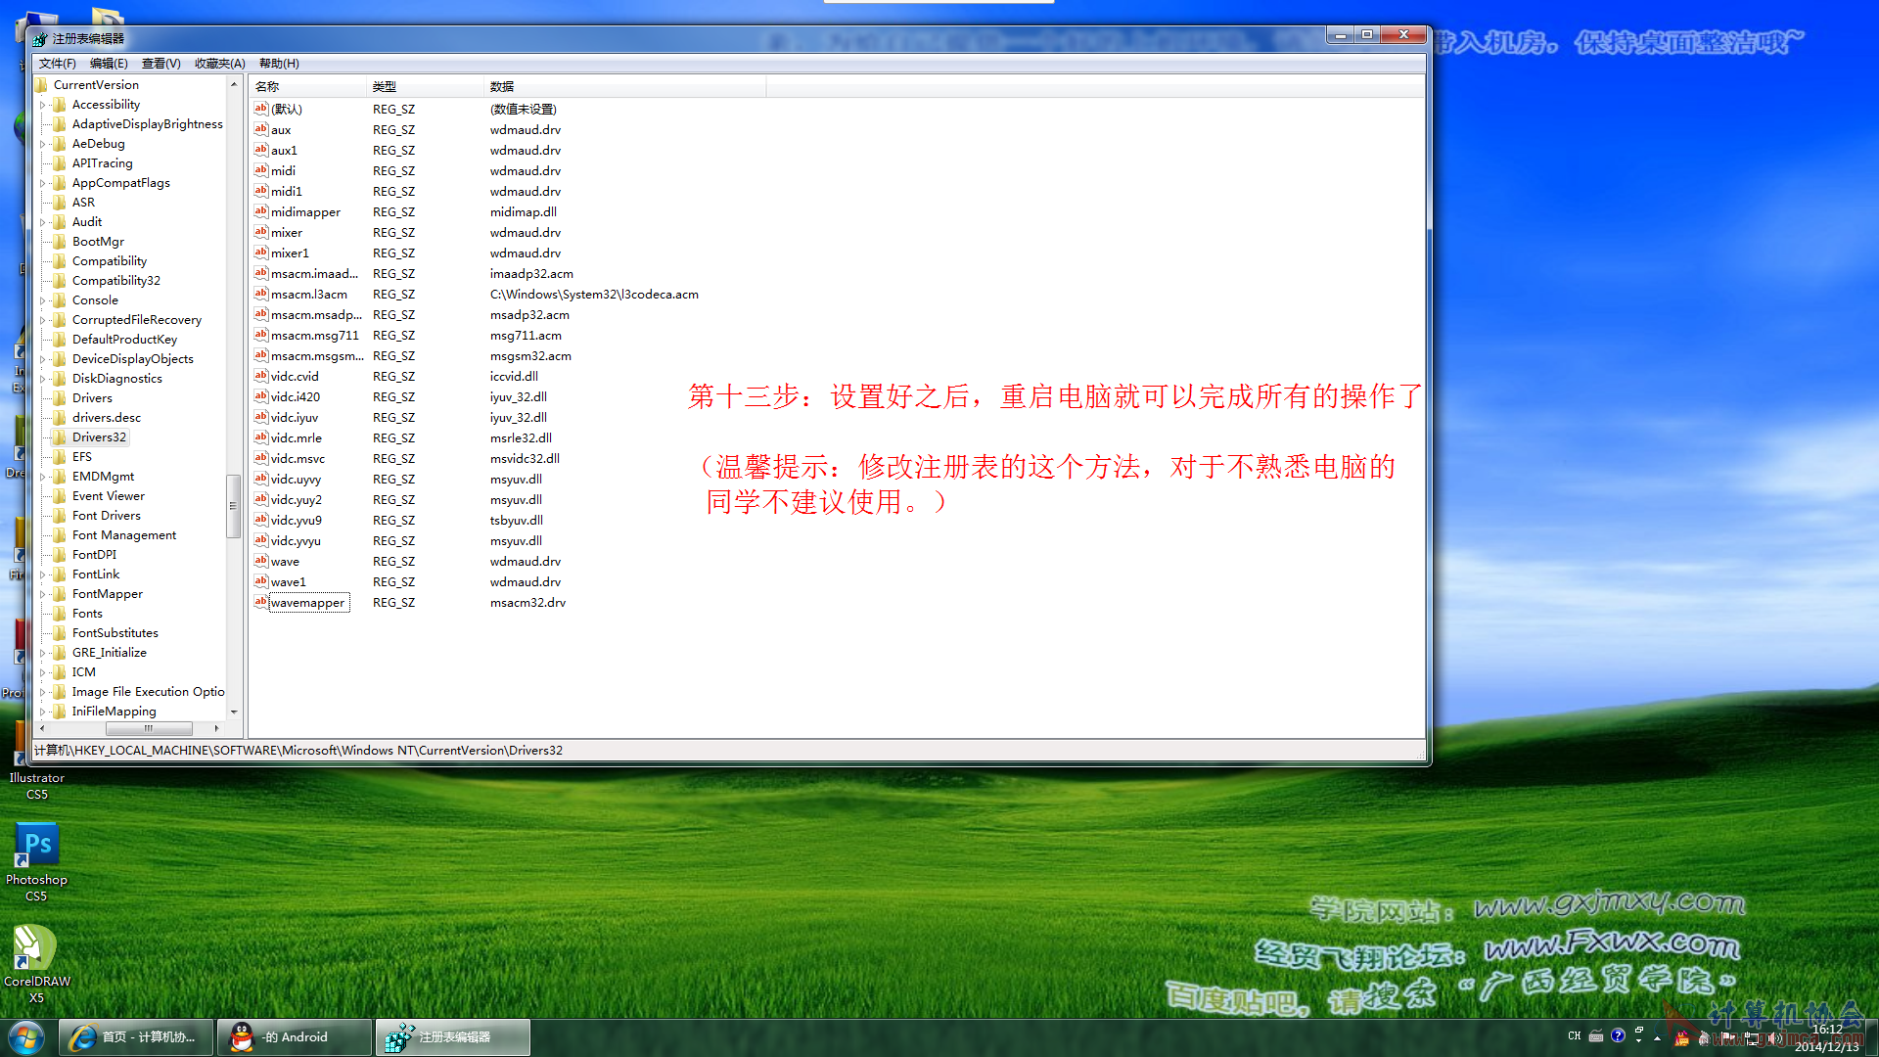Expand the EMDMgmt key arrow
The width and height of the screenshot is (1879, 1057).
click(x=42, y=477)
